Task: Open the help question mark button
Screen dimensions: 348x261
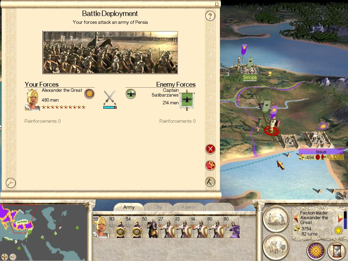Action: 210,16
